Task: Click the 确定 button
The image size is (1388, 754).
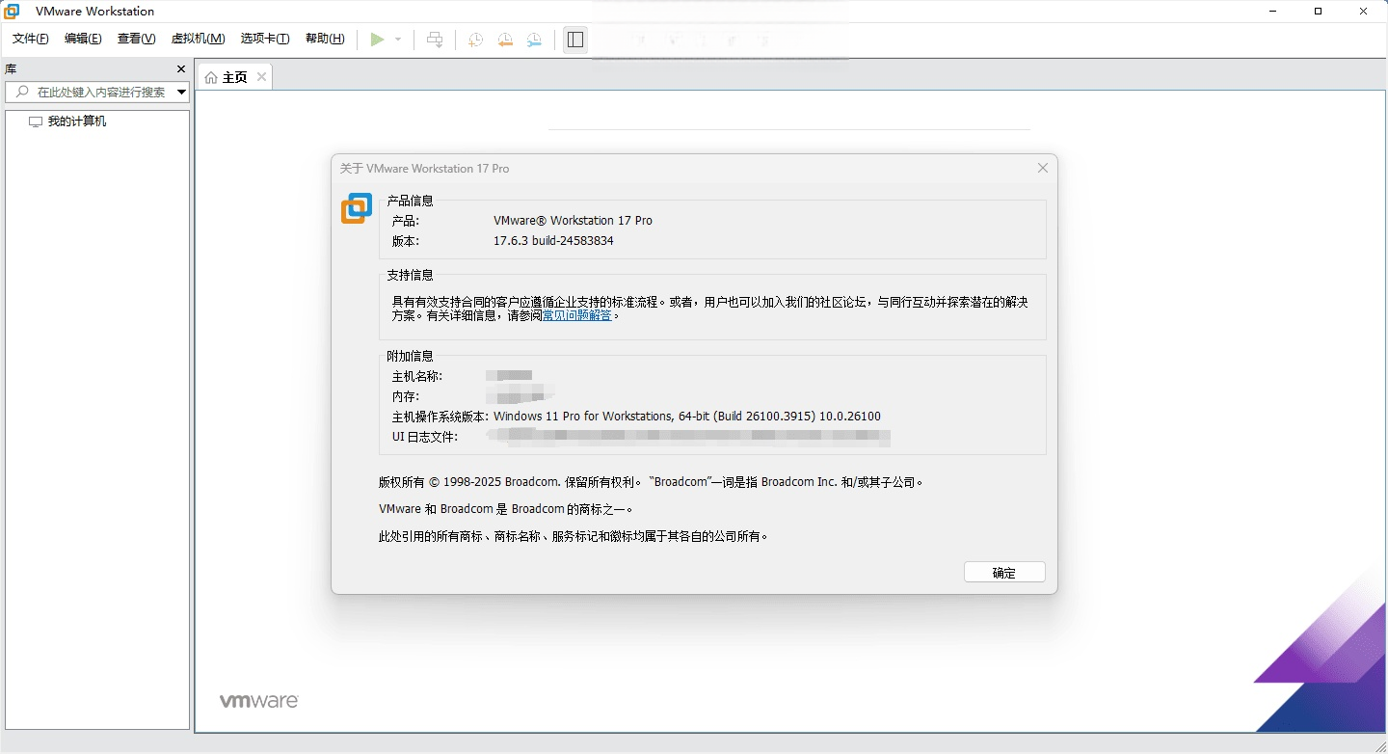Action: point(1004,573)
